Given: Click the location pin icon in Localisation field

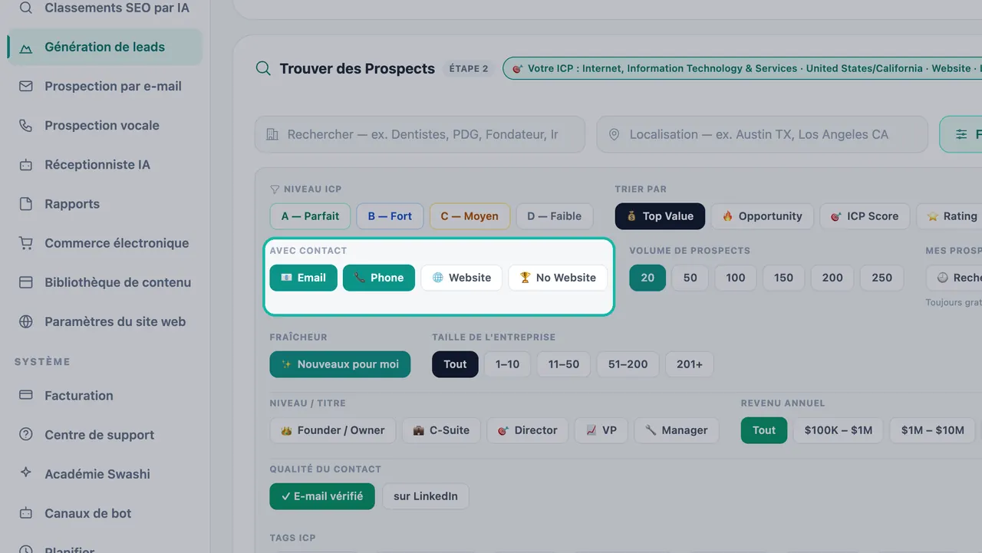Looking at the screenshot, I should tap(614, 134).
